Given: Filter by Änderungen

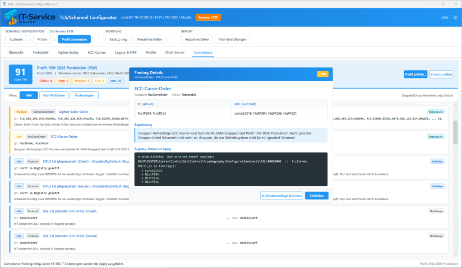Looking at the screenshot, I should [84, 95].
